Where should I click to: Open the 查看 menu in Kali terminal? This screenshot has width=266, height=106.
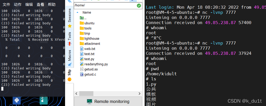[x=40, y=5]
